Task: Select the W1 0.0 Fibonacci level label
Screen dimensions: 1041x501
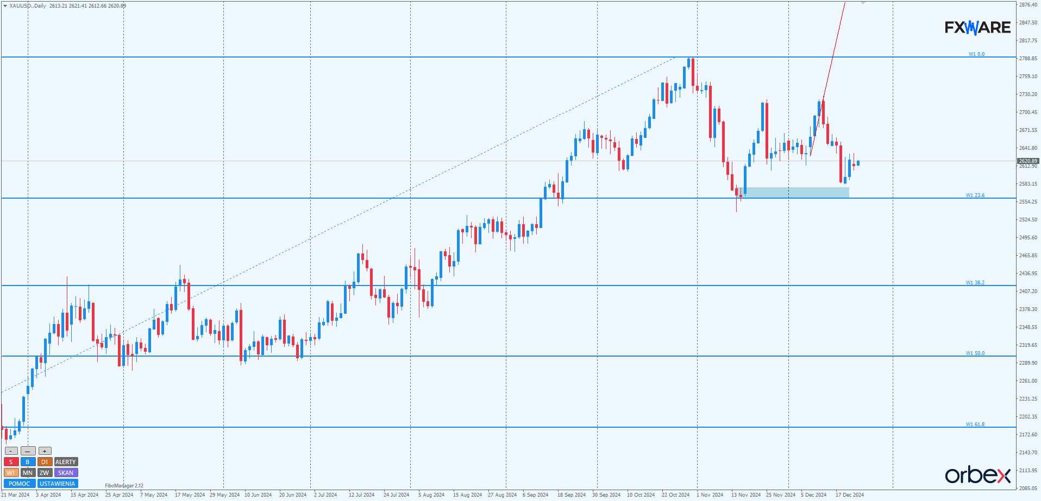Action: click(976, 54)
